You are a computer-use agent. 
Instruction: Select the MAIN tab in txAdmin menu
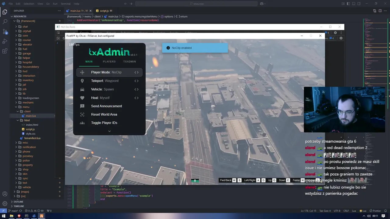89,61
